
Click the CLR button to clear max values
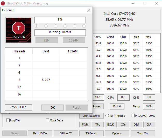(149, 125)
